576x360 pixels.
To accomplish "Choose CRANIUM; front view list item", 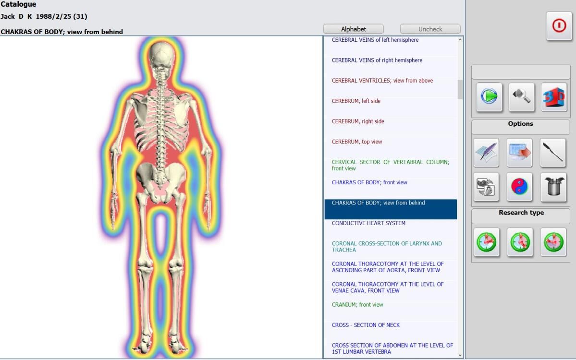I will [357, 305].
